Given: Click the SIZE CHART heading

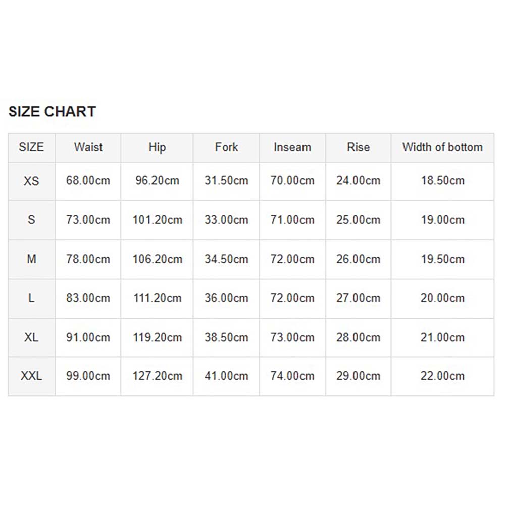Looking at the screenshot, I should click(52, 112).
